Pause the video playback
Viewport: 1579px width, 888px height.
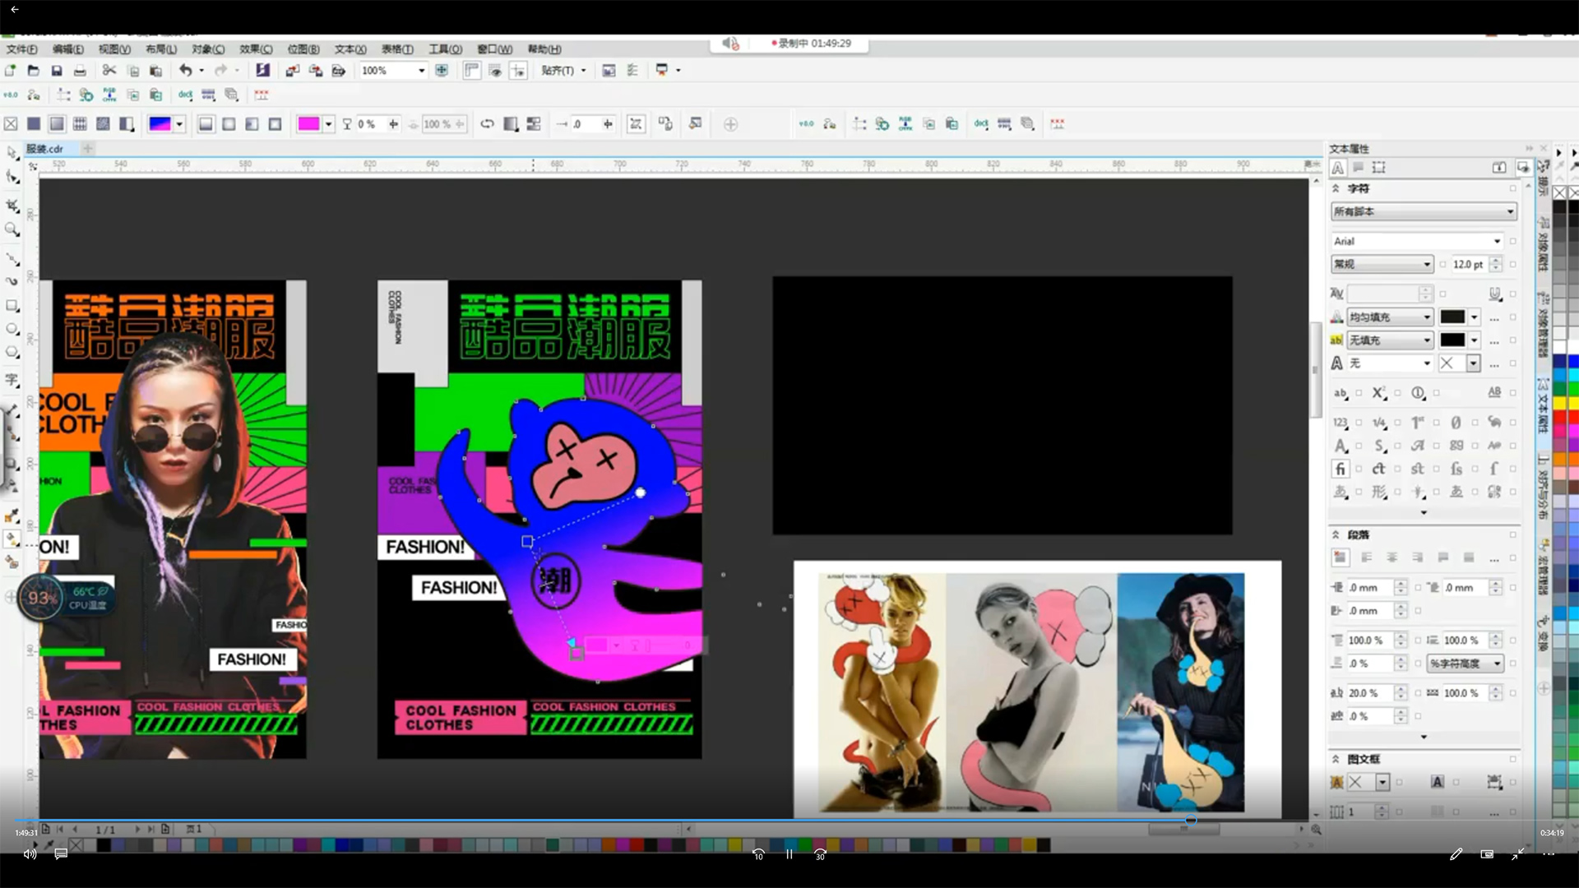tap(789, 854)
